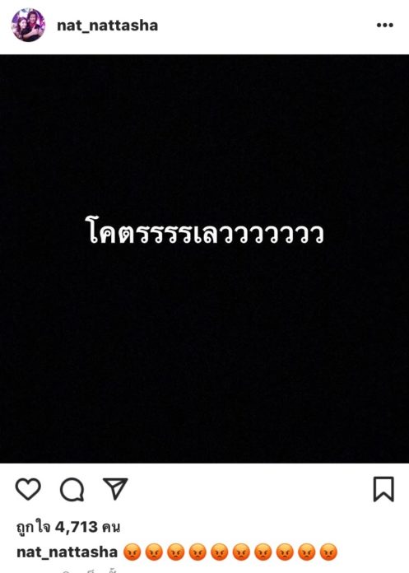Open the three-dot more options menu
The width and height of the screenshot is (409, 573).
point(385,26)
